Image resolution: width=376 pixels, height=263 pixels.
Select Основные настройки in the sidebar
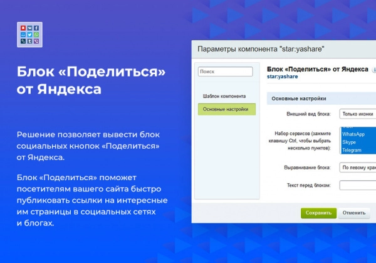pos(227,109)
